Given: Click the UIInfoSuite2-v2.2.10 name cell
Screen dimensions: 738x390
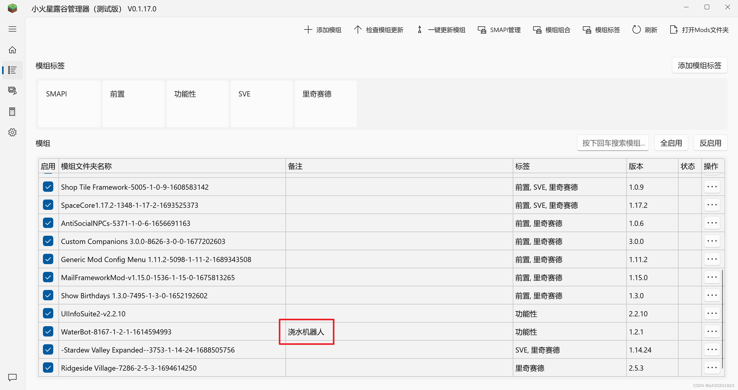Looking at the screenshot, I should click(172, 313).
